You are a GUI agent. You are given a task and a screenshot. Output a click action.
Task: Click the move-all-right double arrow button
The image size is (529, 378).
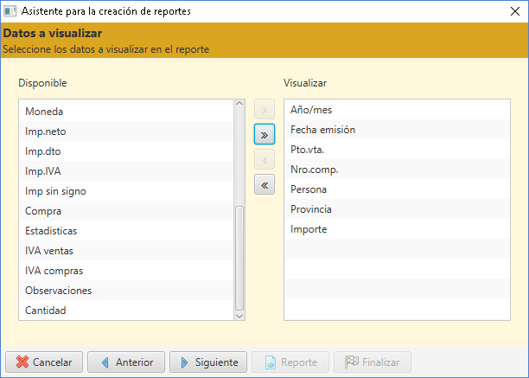tap(264, 134)
